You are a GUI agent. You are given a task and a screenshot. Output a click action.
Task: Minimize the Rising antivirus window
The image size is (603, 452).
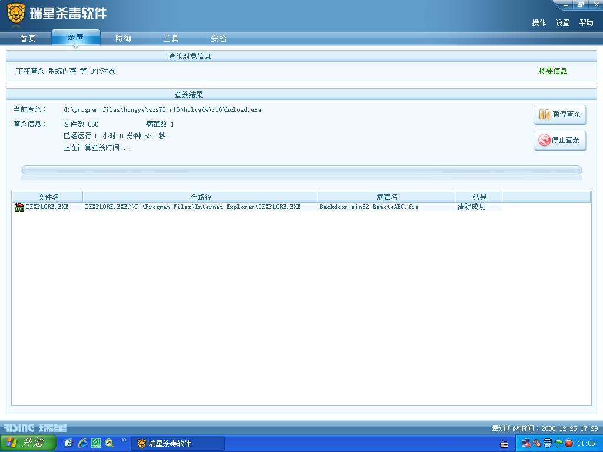[566, 5]
